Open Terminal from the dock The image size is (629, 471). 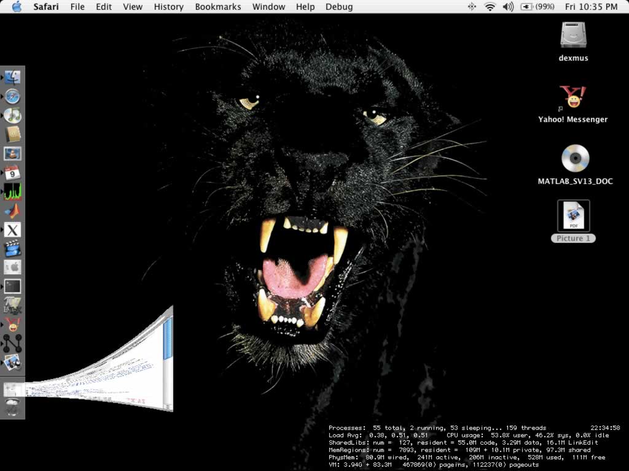point(12,286)
